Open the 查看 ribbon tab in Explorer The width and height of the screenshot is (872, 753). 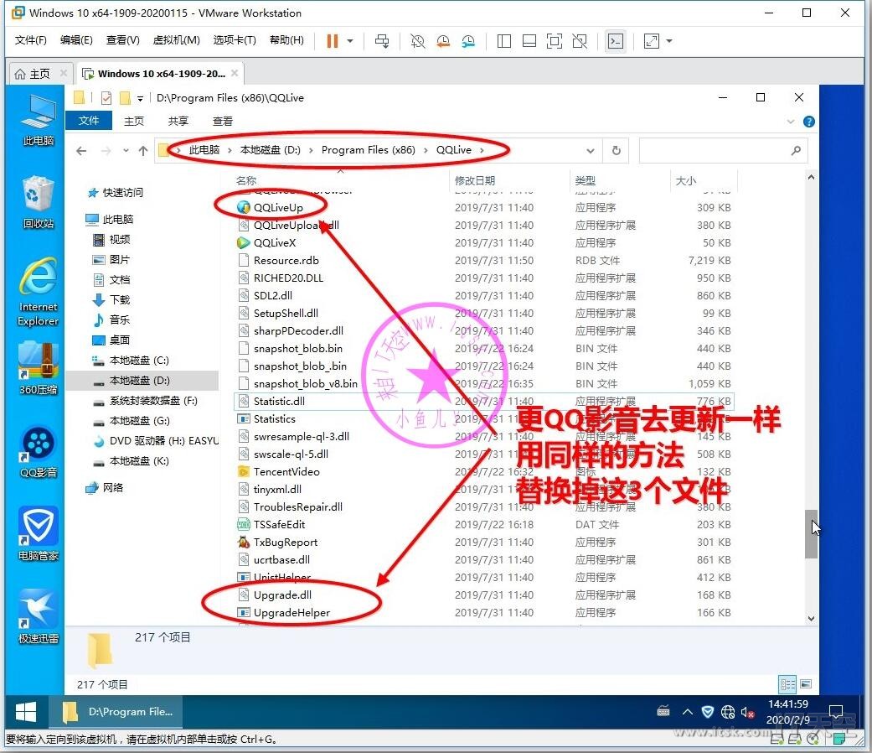tap(223, 121)
